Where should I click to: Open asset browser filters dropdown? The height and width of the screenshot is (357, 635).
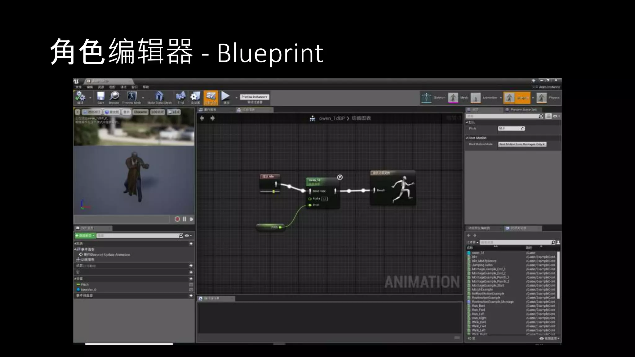pos(473,242)
